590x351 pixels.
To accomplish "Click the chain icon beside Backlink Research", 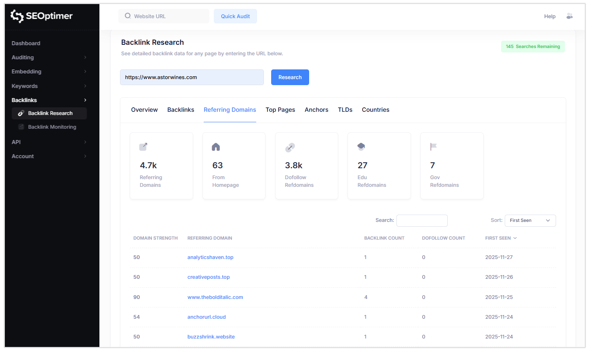I will point(21,113).
